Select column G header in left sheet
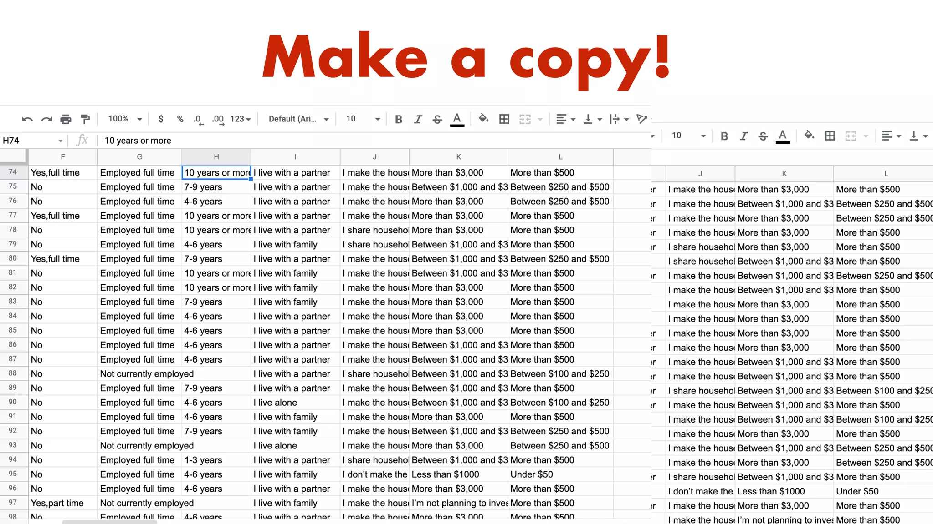Image resolution: width=933 pixels, height=524 pixels. (140, 157)
